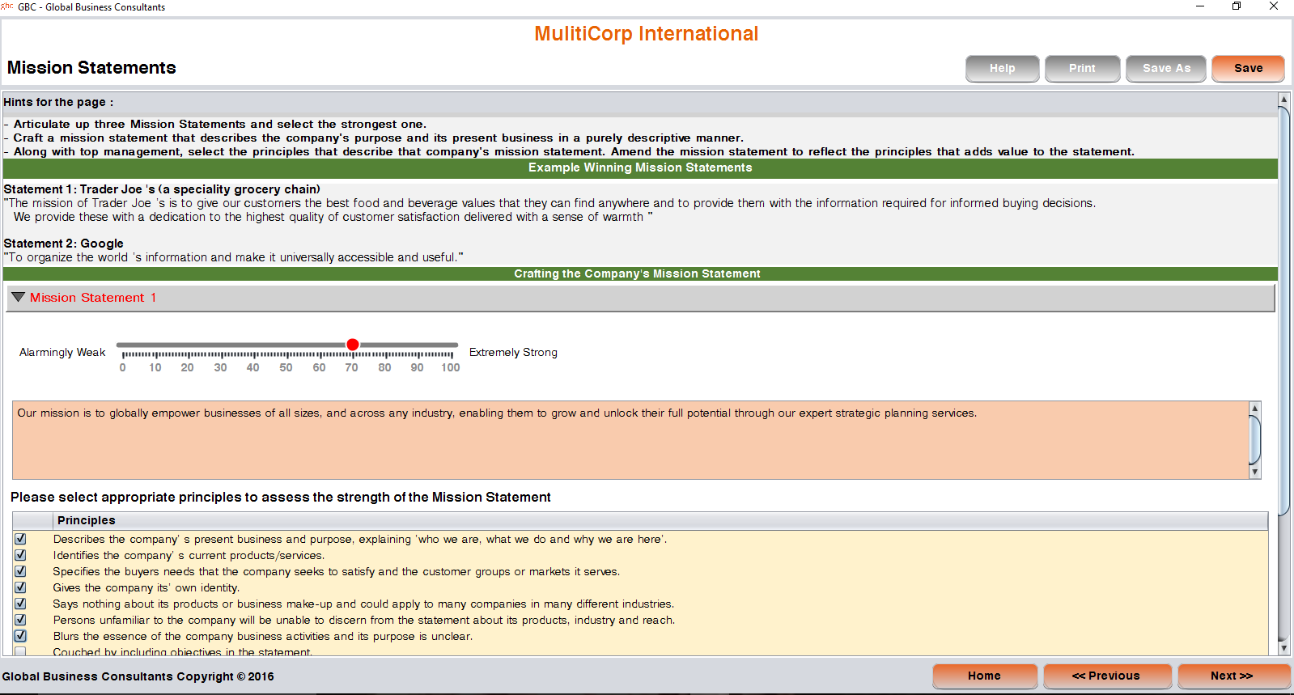Image resolution: width=1294 pixels, height=695 pixels.
Task: Check 'Couched by including objectives' principle
Action: [x=20, y=651]
